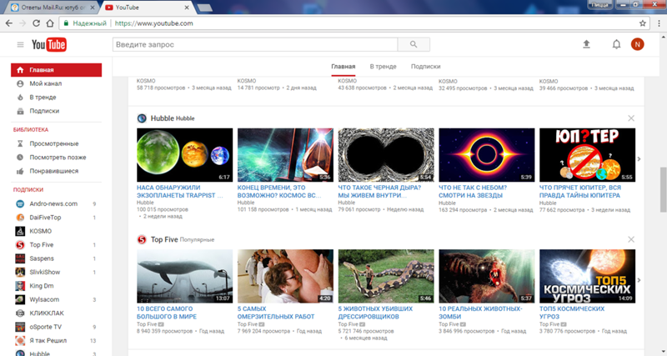Click the search magnifier button
Viewport: 667px width, 356px height.
point(414,44)
